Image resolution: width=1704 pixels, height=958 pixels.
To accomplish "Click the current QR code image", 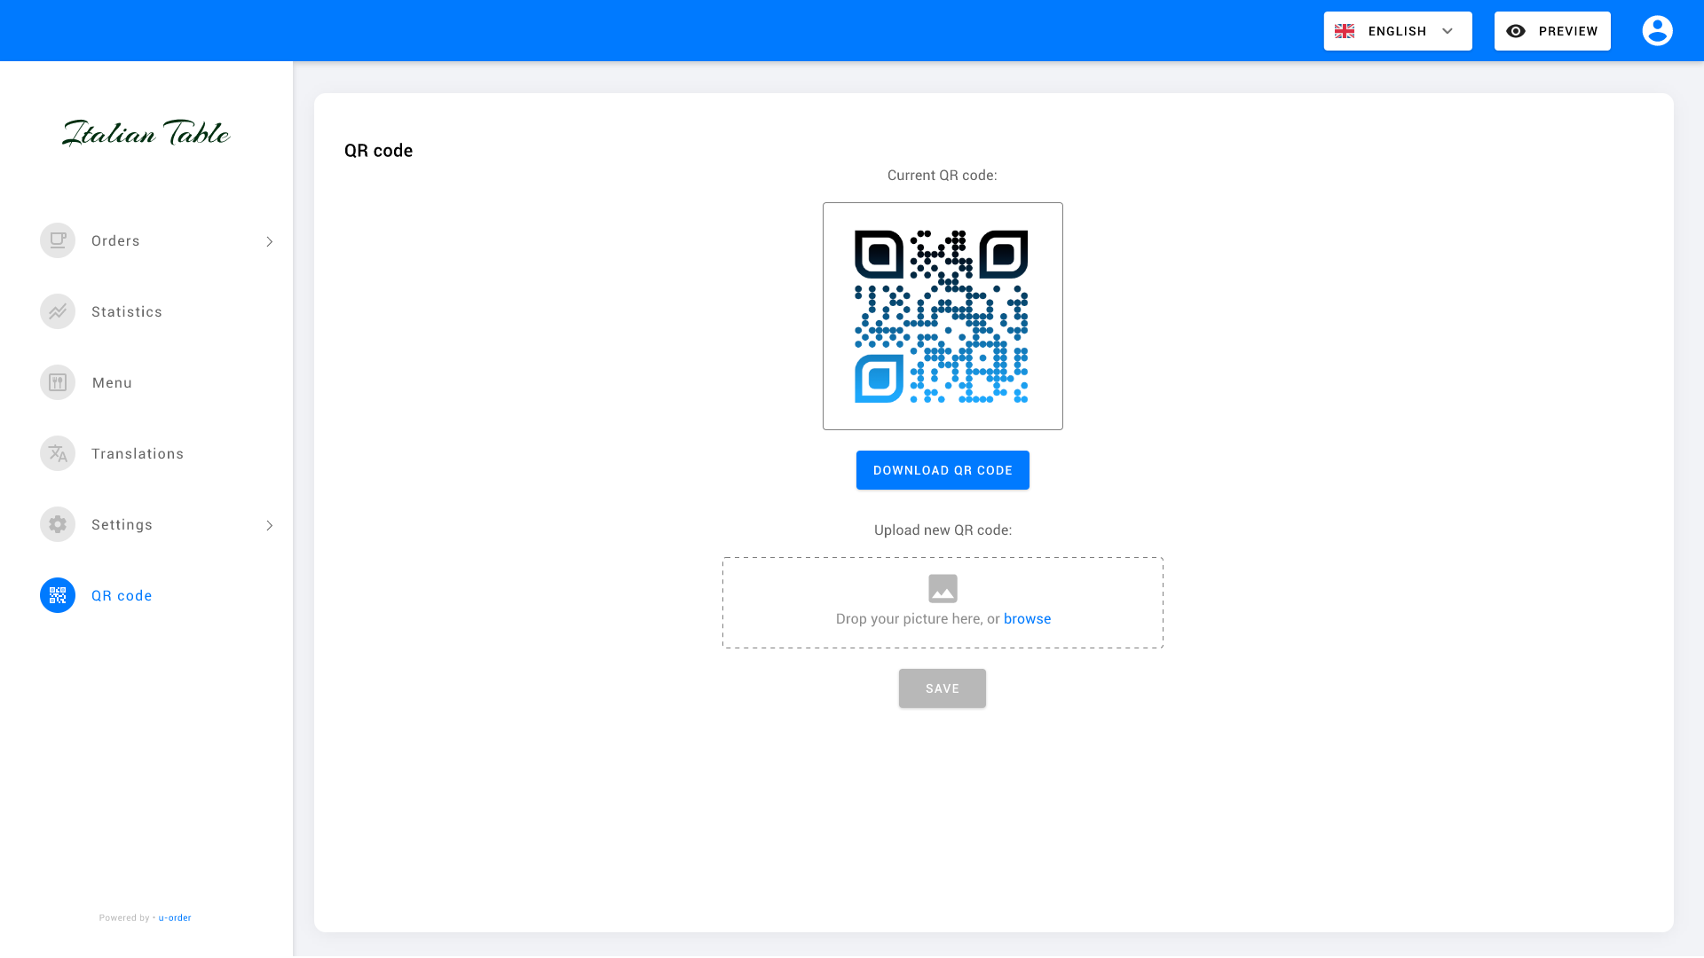I will (x=942, y=316).
